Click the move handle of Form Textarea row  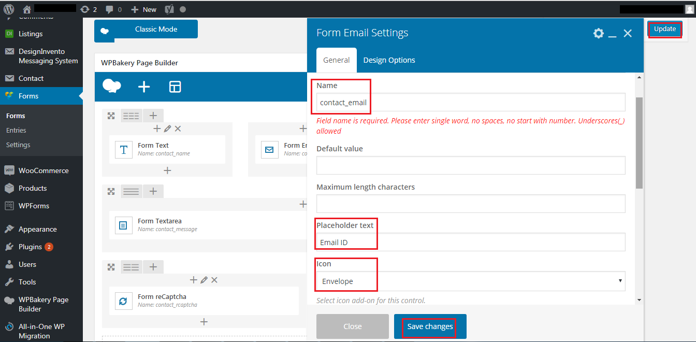tap(111, 191)
